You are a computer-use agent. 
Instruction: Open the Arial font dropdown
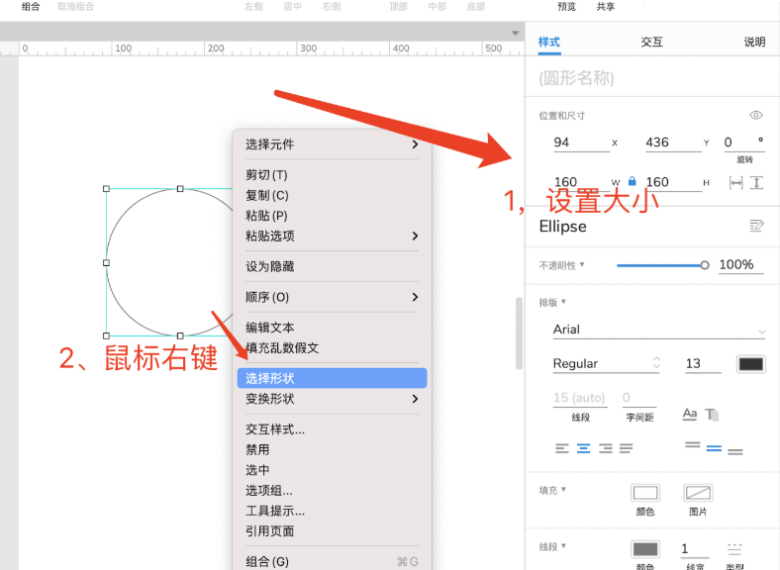pyautogui.click(x=658, y=330)
